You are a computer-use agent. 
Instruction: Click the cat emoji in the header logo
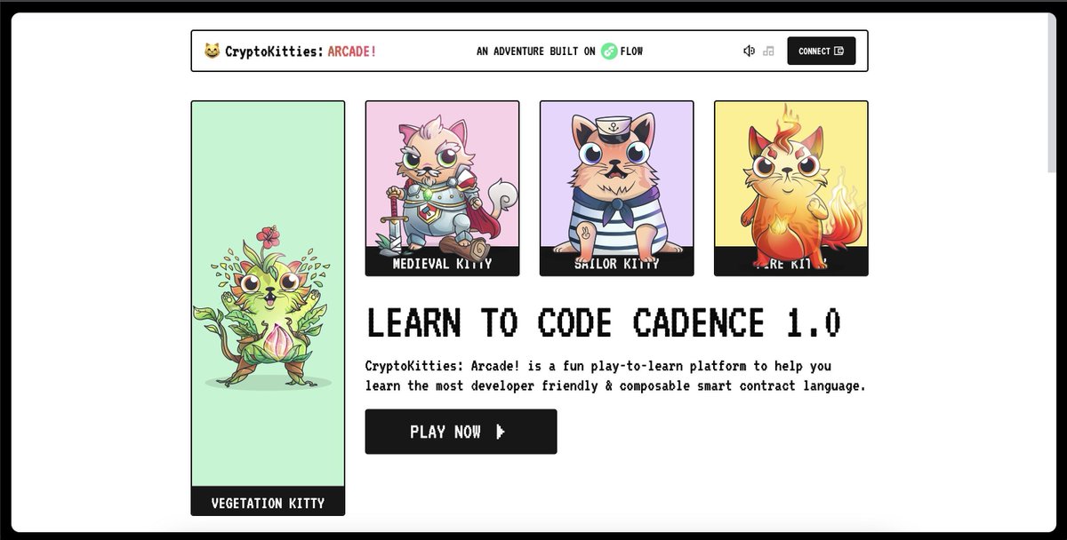pyautogui.click(x=210, y=51)
